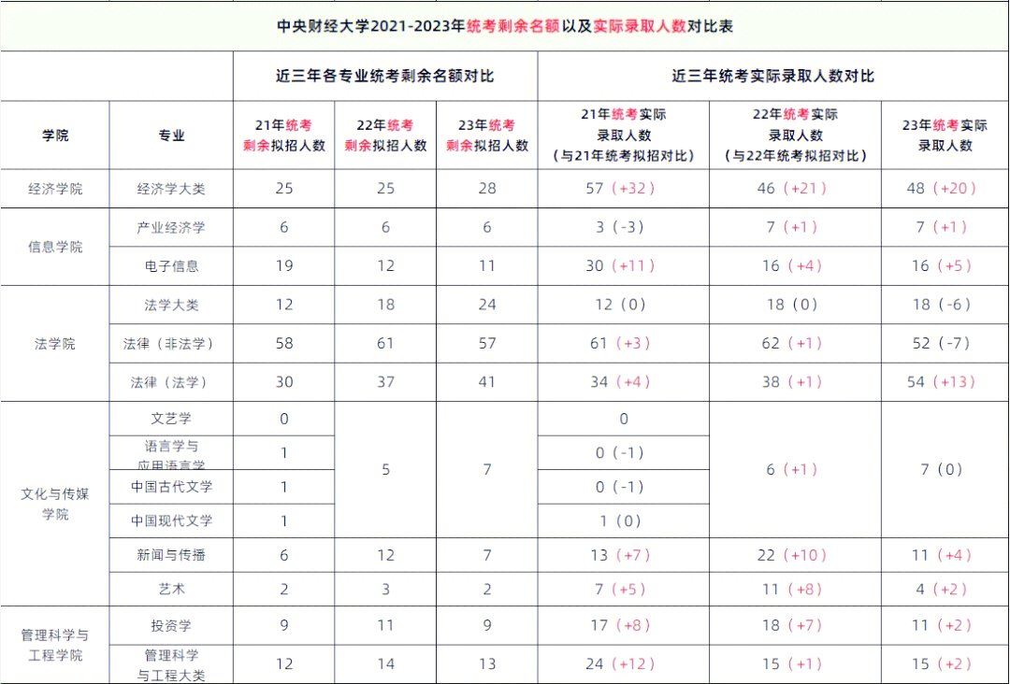Click the 经济学大类 major cell
This screenshot has width=1010, height=684.
[x=171, y=189]
